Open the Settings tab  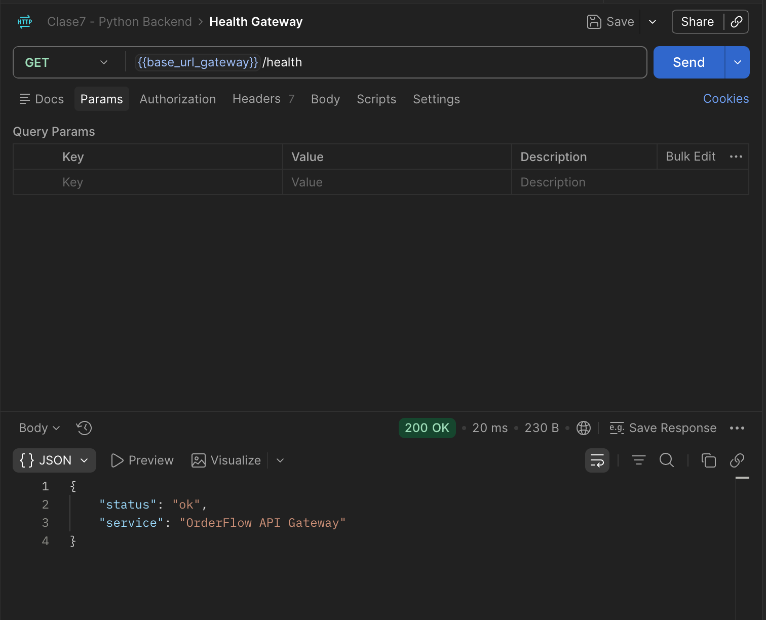coord(436,99)
